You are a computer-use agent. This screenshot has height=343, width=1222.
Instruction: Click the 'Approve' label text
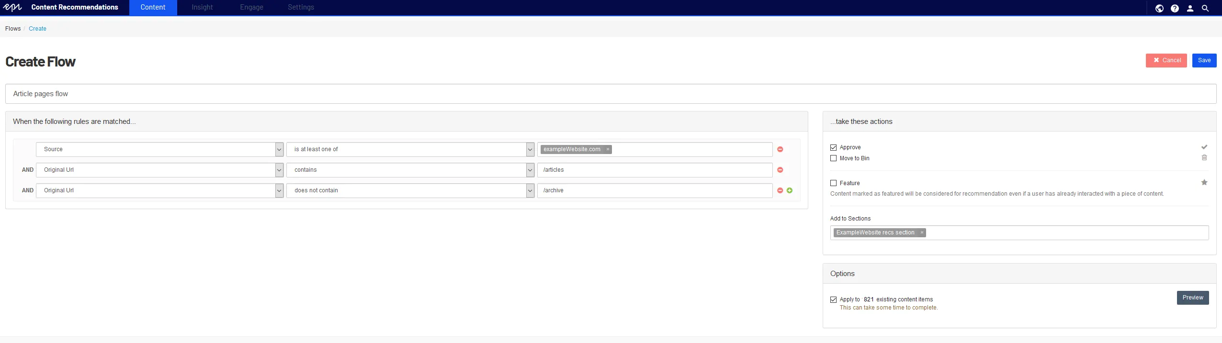tap(850, 147)
